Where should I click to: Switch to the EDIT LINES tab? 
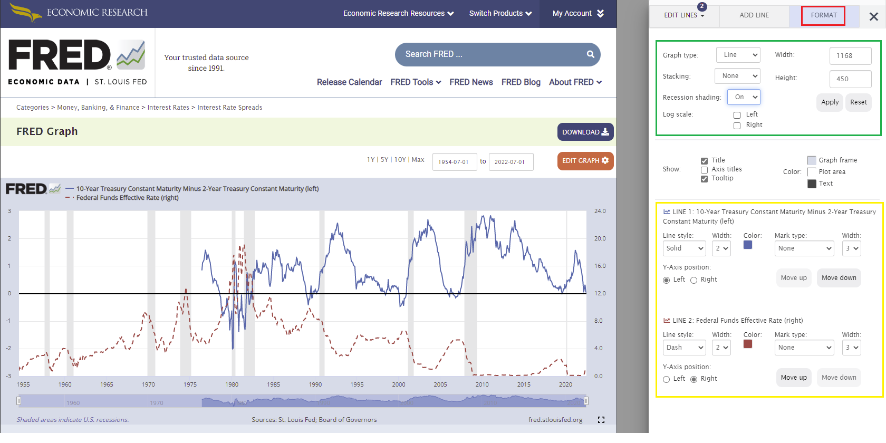coord(684,15)
